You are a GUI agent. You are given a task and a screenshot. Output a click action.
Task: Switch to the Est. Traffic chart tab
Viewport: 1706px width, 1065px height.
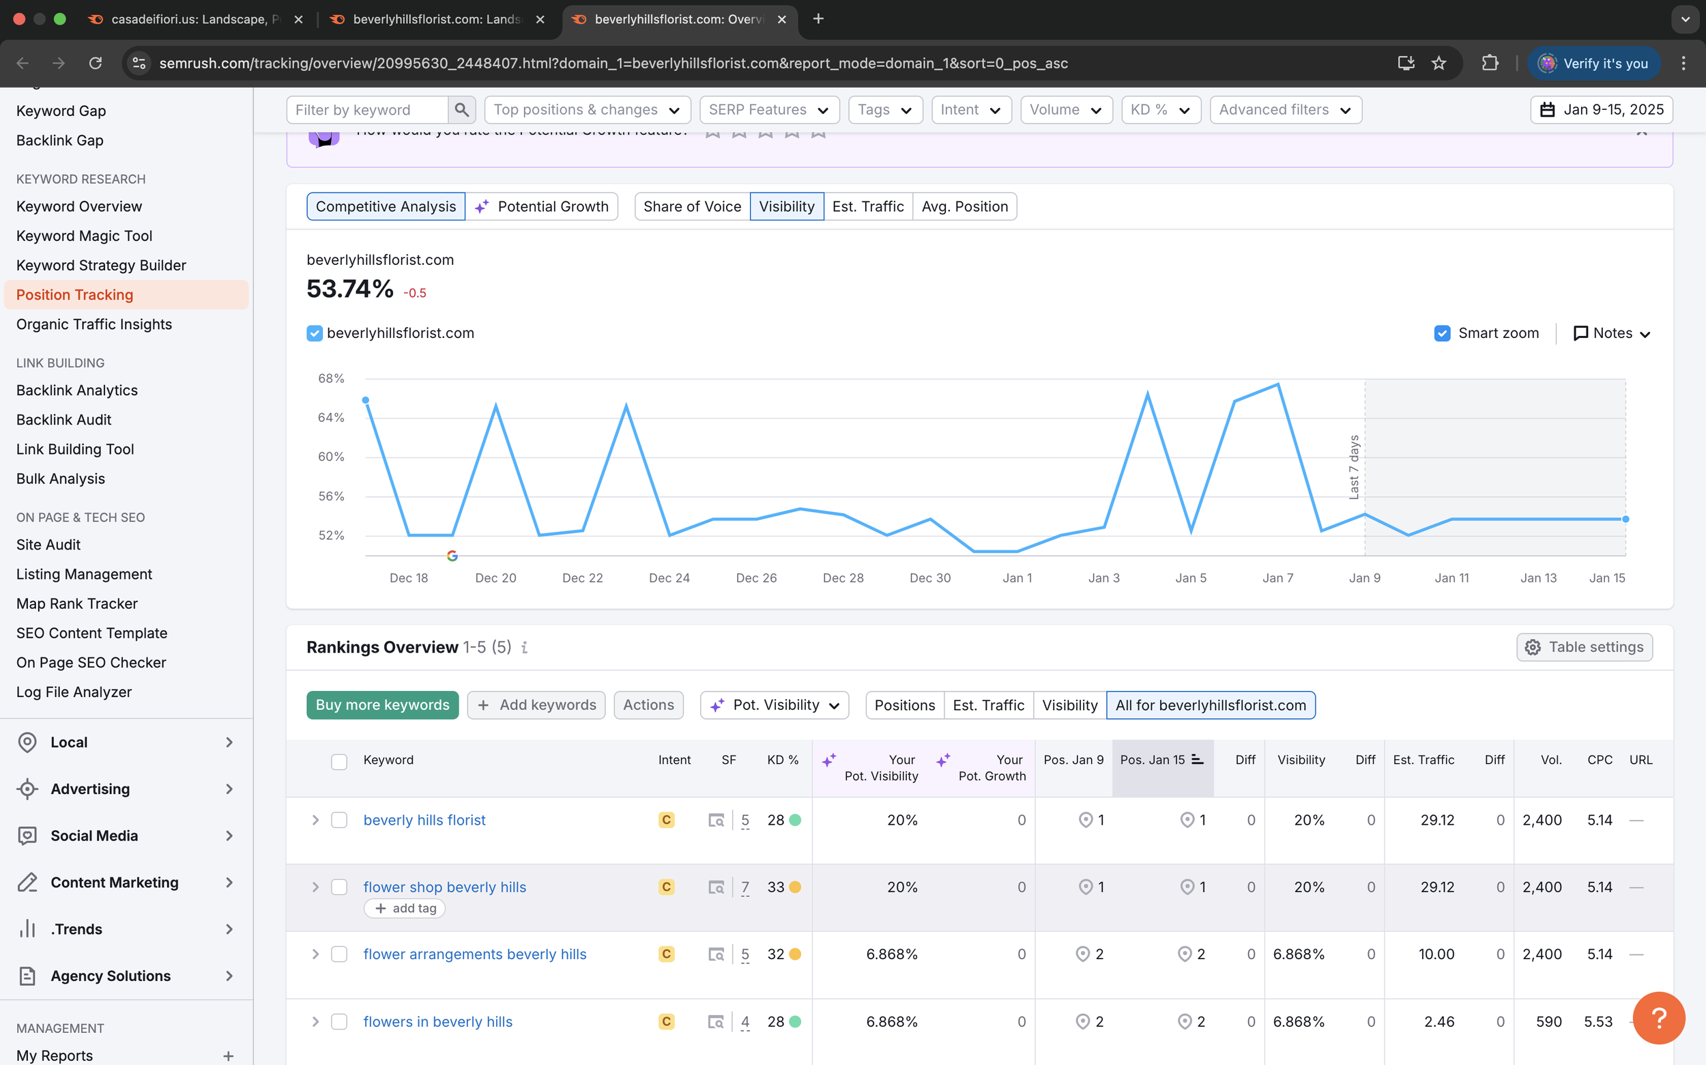tap(867, 206)
